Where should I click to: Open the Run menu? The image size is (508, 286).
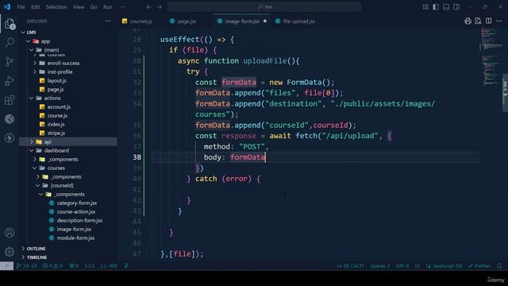[108, 7]
